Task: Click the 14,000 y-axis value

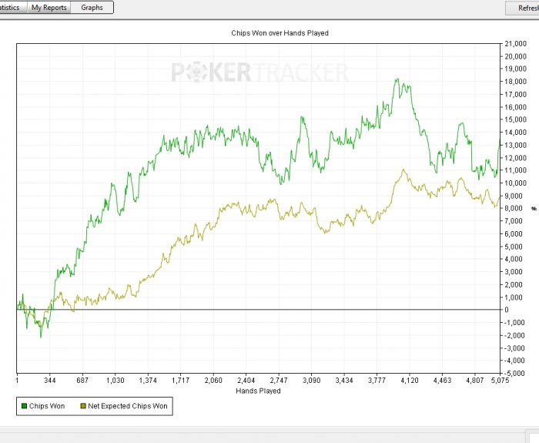Action: [515, 133]
